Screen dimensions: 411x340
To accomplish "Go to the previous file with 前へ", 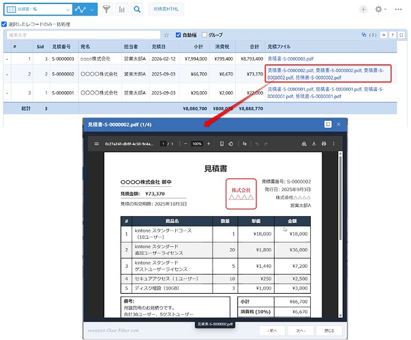I will (272, 330).
